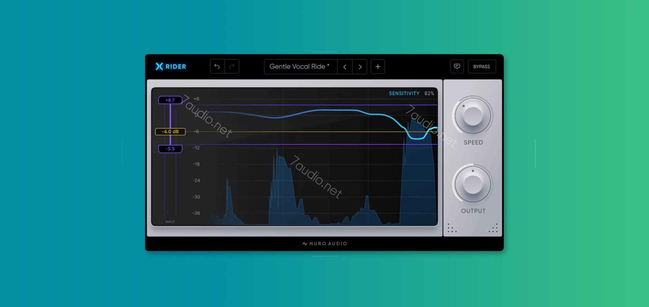This screenshot has width=649, height=307.
Task: Go to previous preset with left chevron
Action: [x=345, y=67]
